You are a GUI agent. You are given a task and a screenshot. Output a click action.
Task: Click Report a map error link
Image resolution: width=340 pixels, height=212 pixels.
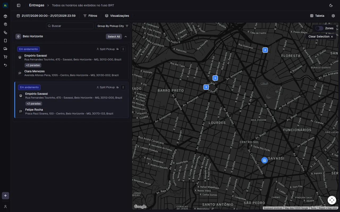[x=328, y=208]
